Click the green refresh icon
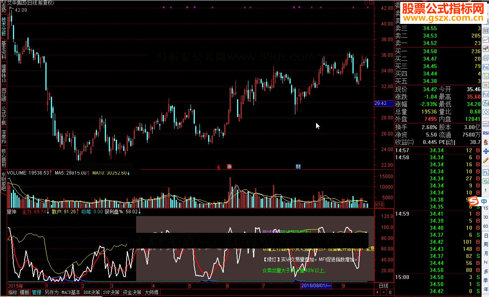Image resolution: width=489 pixels, height=297 pixels. [x=486, y=181]
